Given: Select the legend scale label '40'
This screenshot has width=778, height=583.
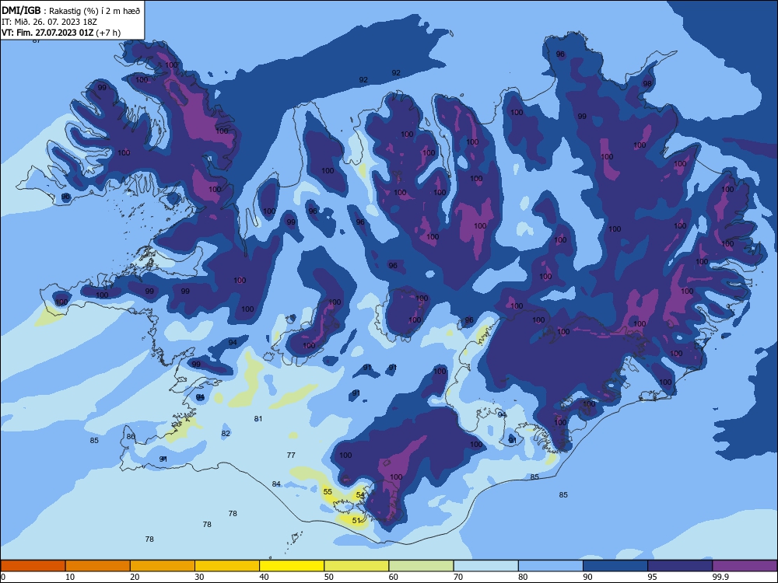Looking at the screenshot, I should (x=264, y=577).
